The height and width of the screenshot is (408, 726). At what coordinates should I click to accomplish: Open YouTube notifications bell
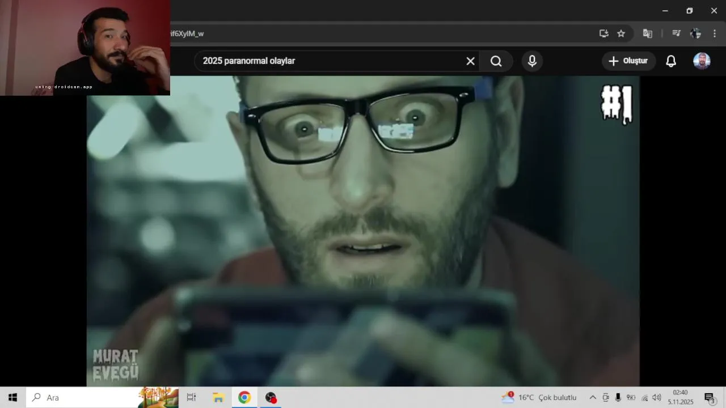[671, 61]
